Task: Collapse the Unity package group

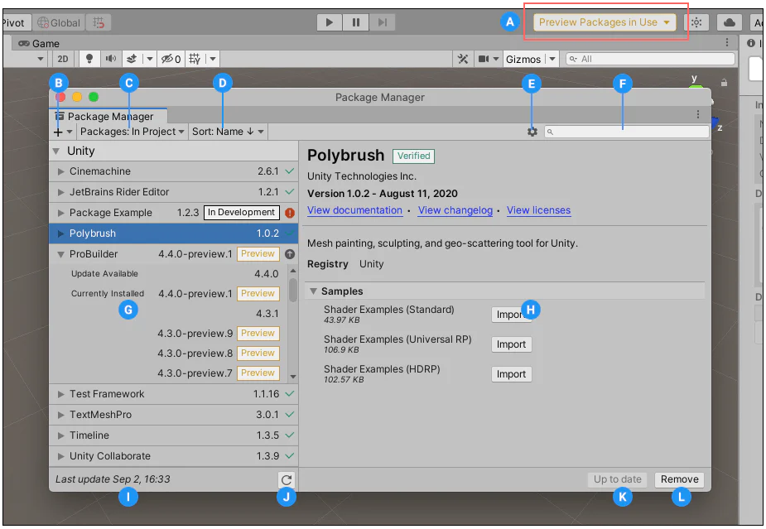Action: click(x=56, y=151)
